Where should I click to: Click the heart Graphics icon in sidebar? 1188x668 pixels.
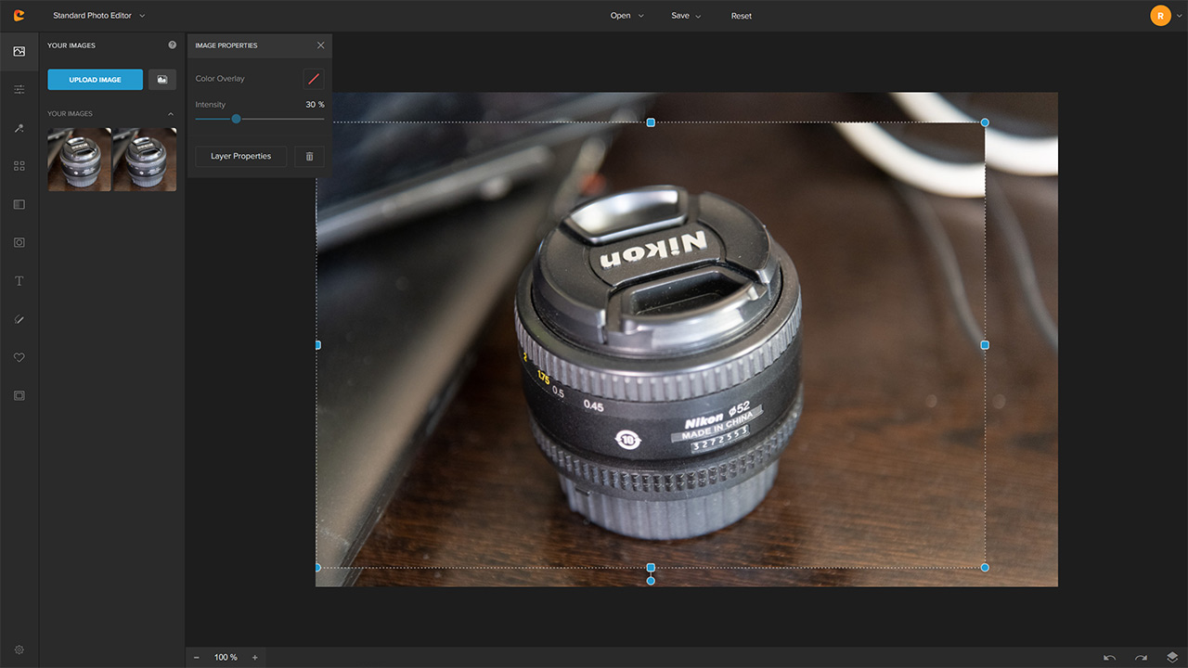point(19,357)
